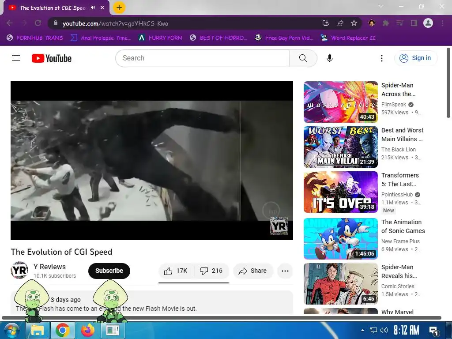Click inside the YouTube search field
Image resolution: width=452 pixels, height=339 pixels.
tap(202, 58)
